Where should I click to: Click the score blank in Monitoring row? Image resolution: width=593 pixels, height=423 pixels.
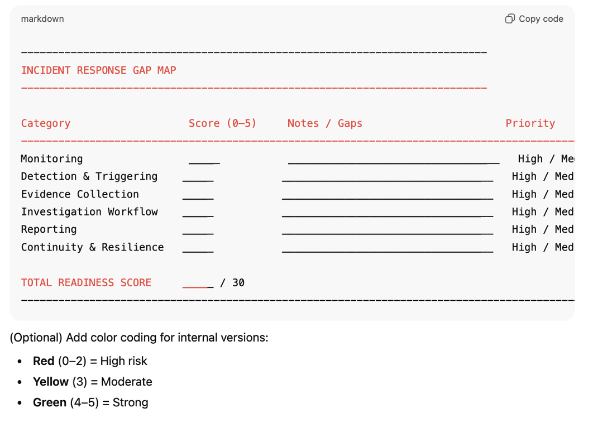coord(204,161)
